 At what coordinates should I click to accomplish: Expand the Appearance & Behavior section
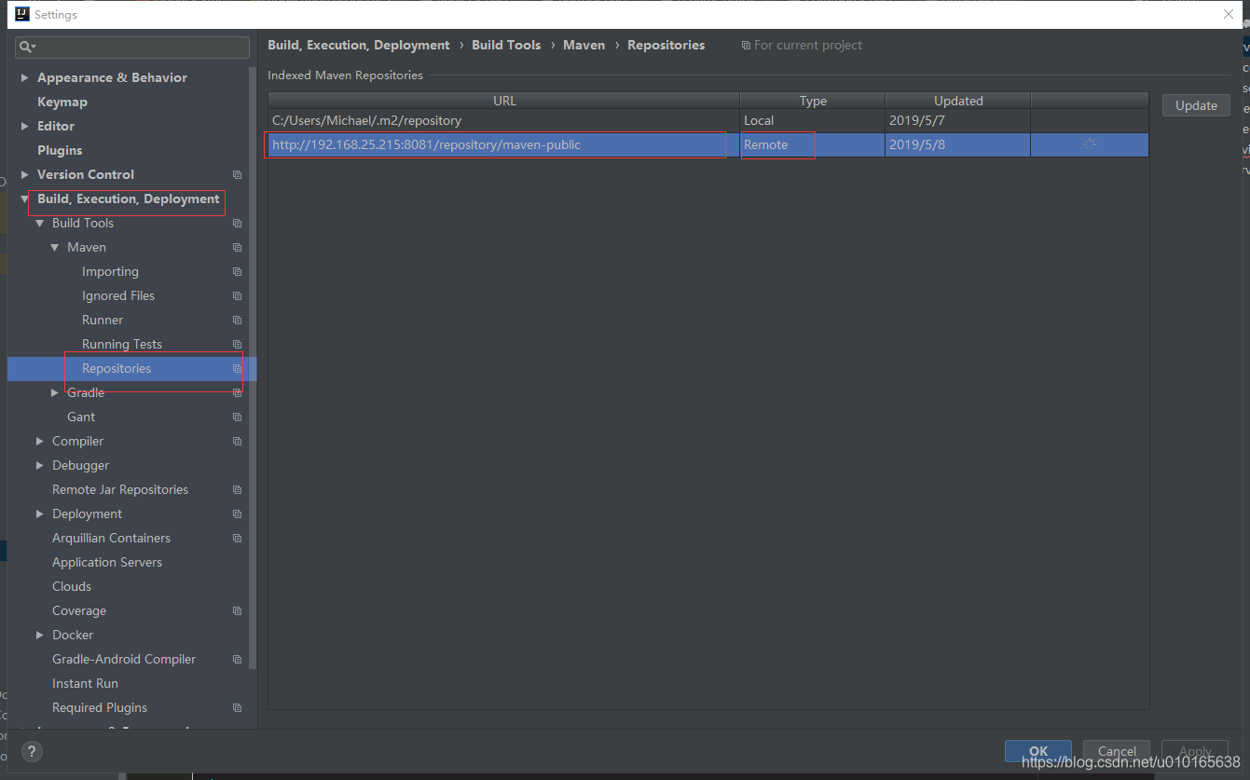[x=24, y=77]
